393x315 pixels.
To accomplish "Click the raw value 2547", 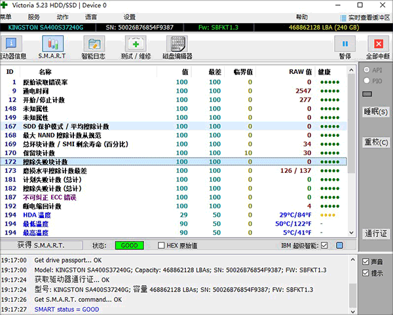I will 303,91.
